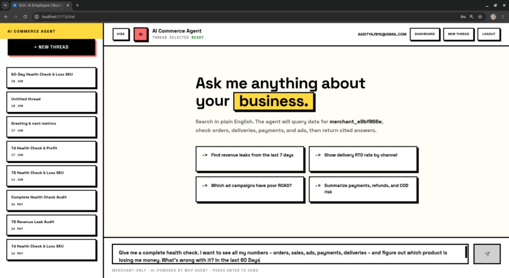Start a new thread from header button
509x278 pixels.
pos(458,34)
